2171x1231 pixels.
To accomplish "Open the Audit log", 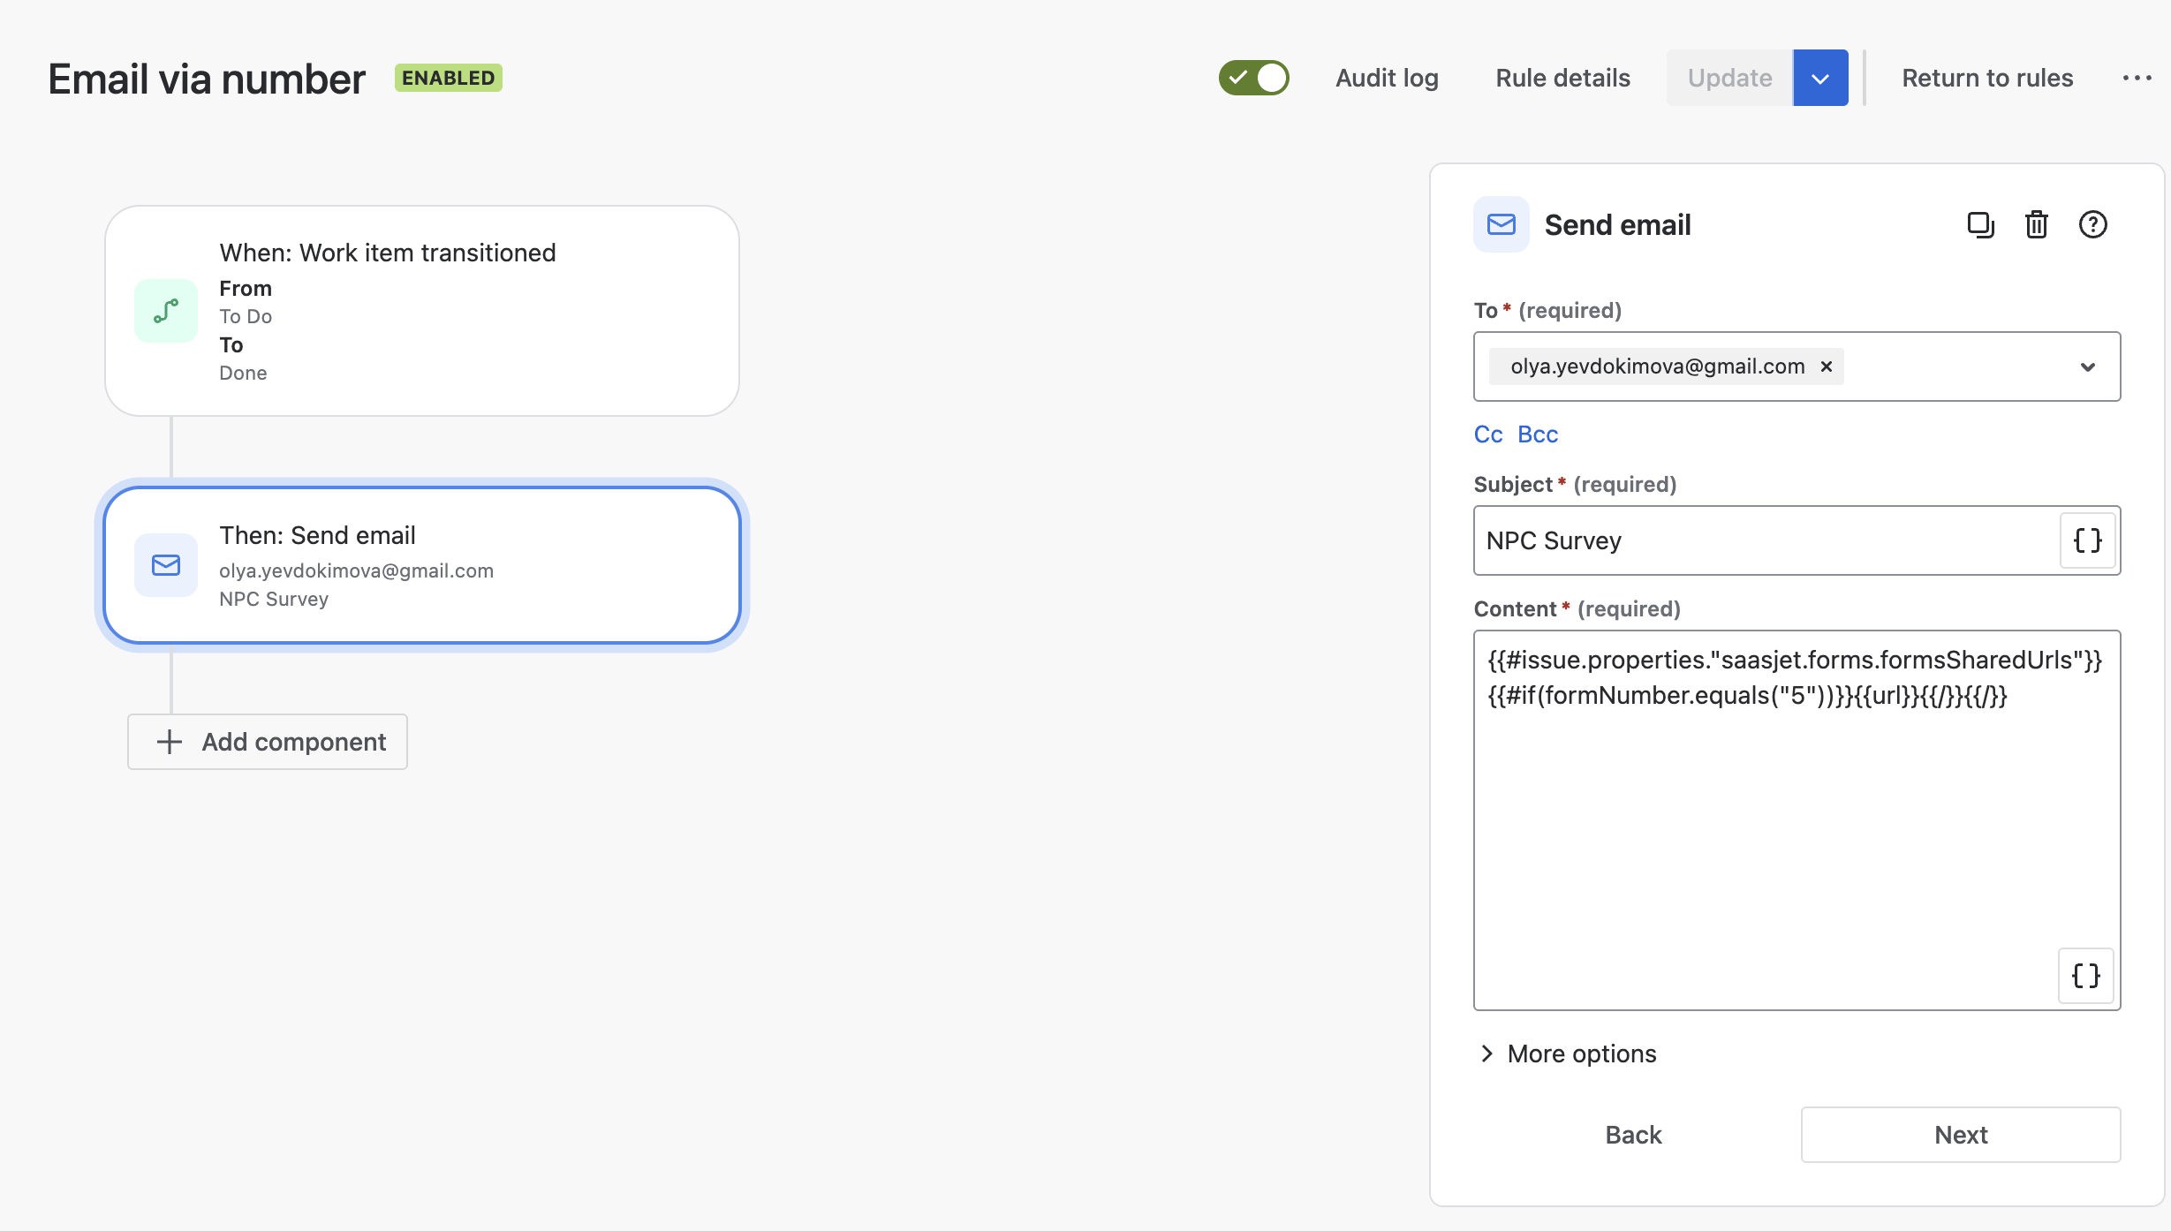I will point(1387,78).
